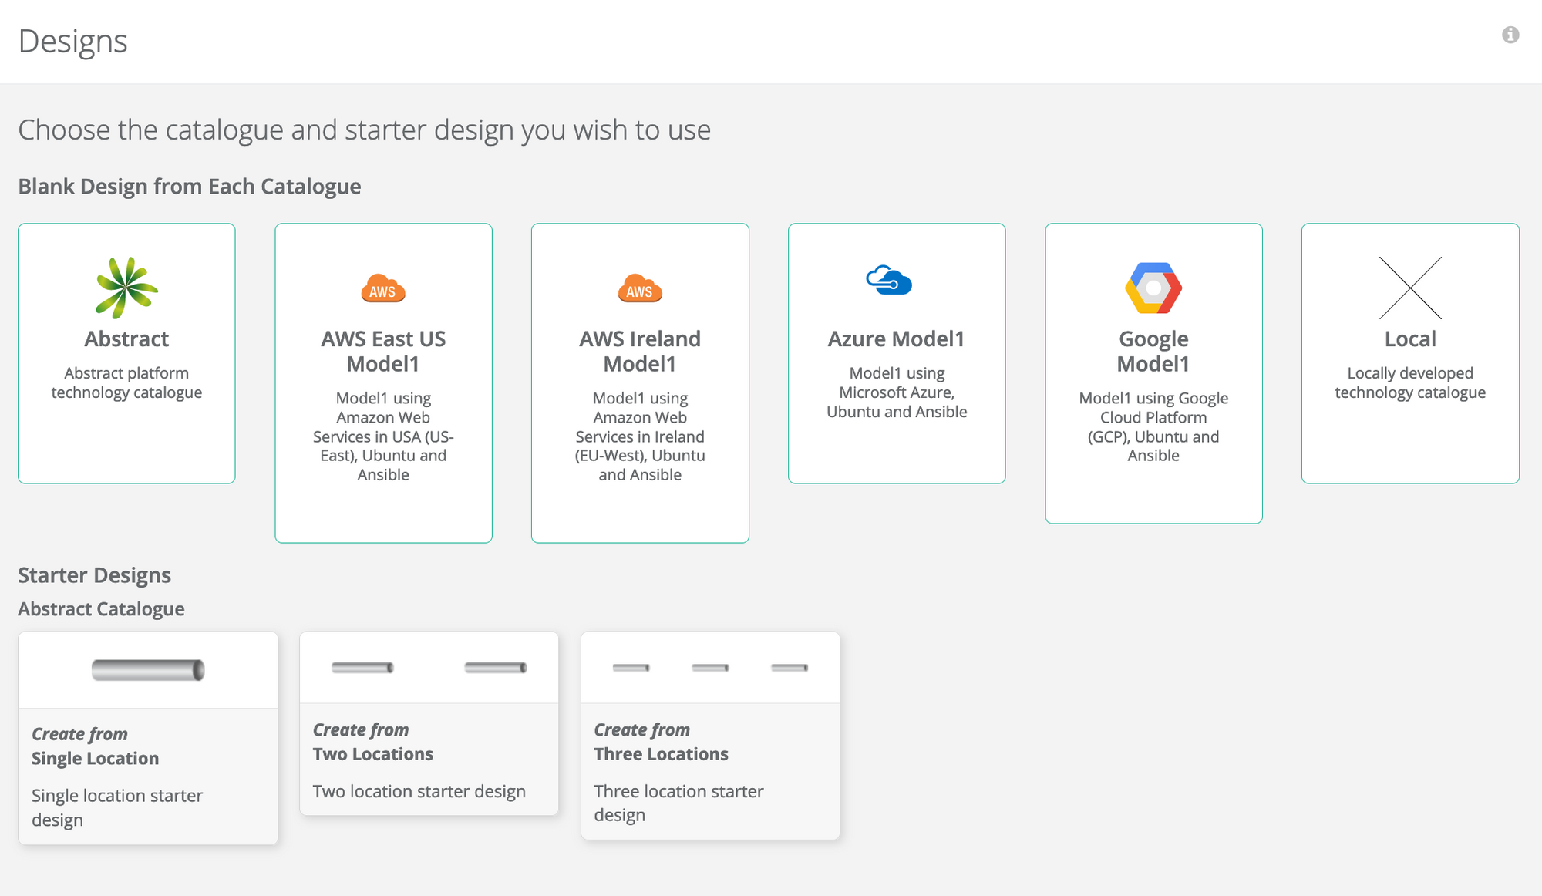Click the AWS cloud icon for Ireland
This screenshot has width=1542, height=896.
pyautogui.click(x=640, y=288)
